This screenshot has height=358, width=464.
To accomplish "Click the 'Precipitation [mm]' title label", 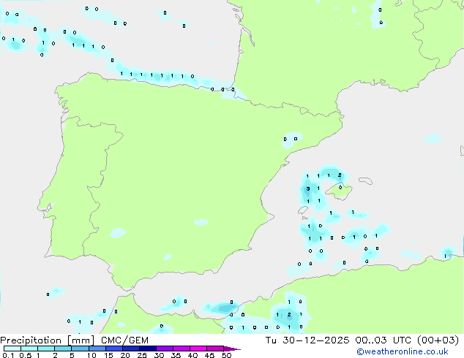I will [42, 340].
